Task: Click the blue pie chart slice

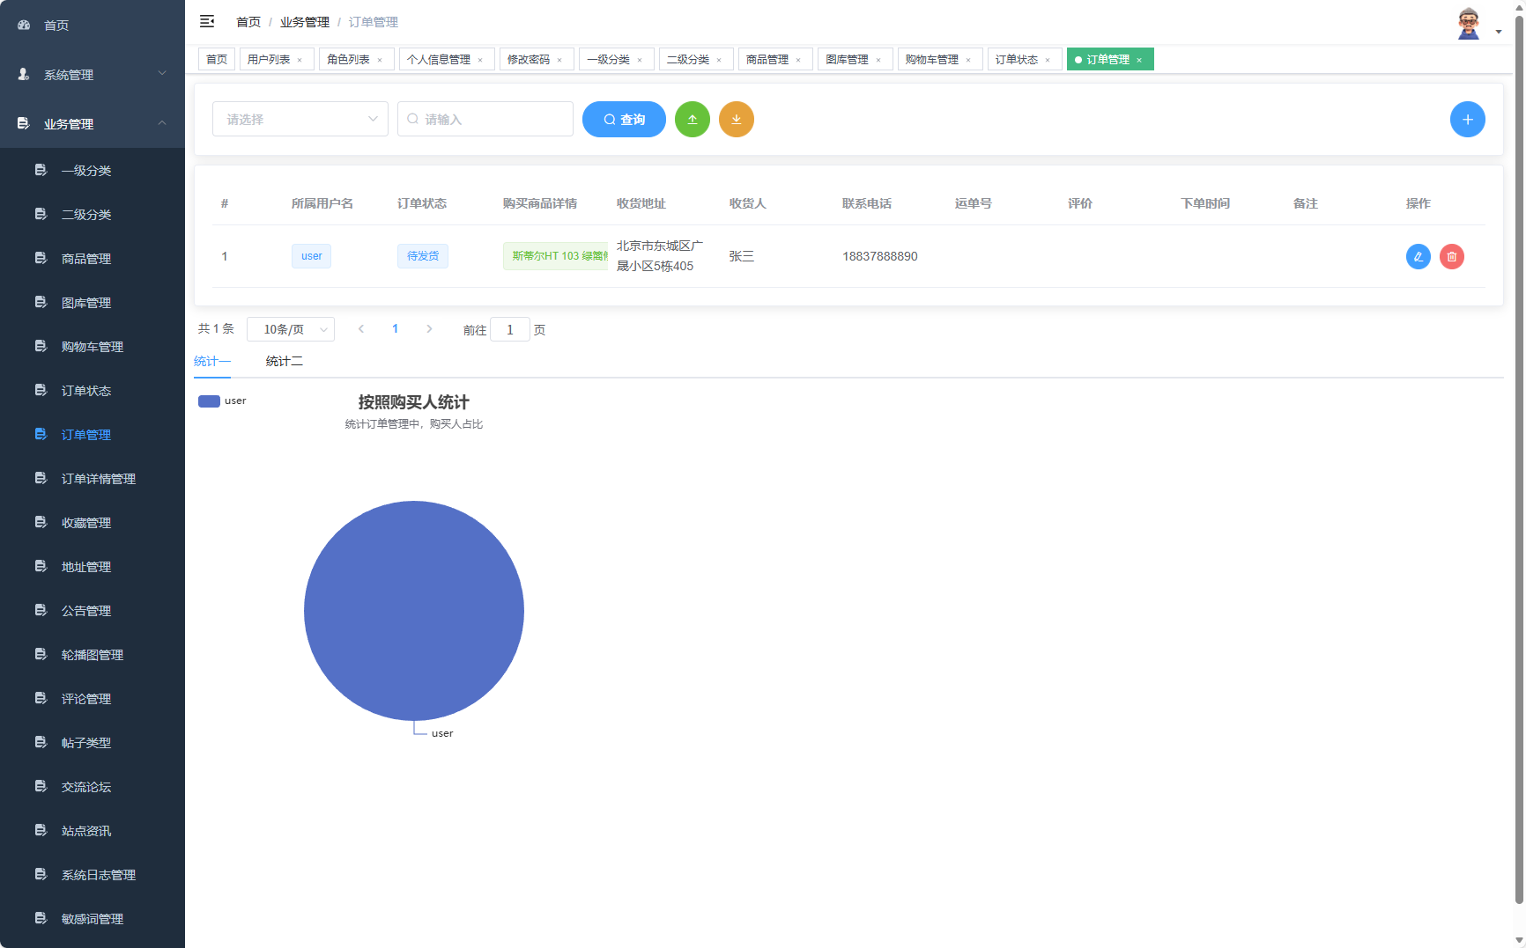Action: click(x=414, y=611)
